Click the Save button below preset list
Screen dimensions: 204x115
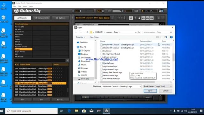click(x=41, y=100)
